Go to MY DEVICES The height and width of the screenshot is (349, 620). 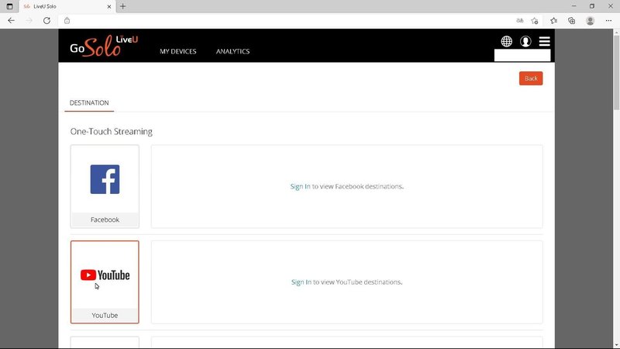(178, 51)
